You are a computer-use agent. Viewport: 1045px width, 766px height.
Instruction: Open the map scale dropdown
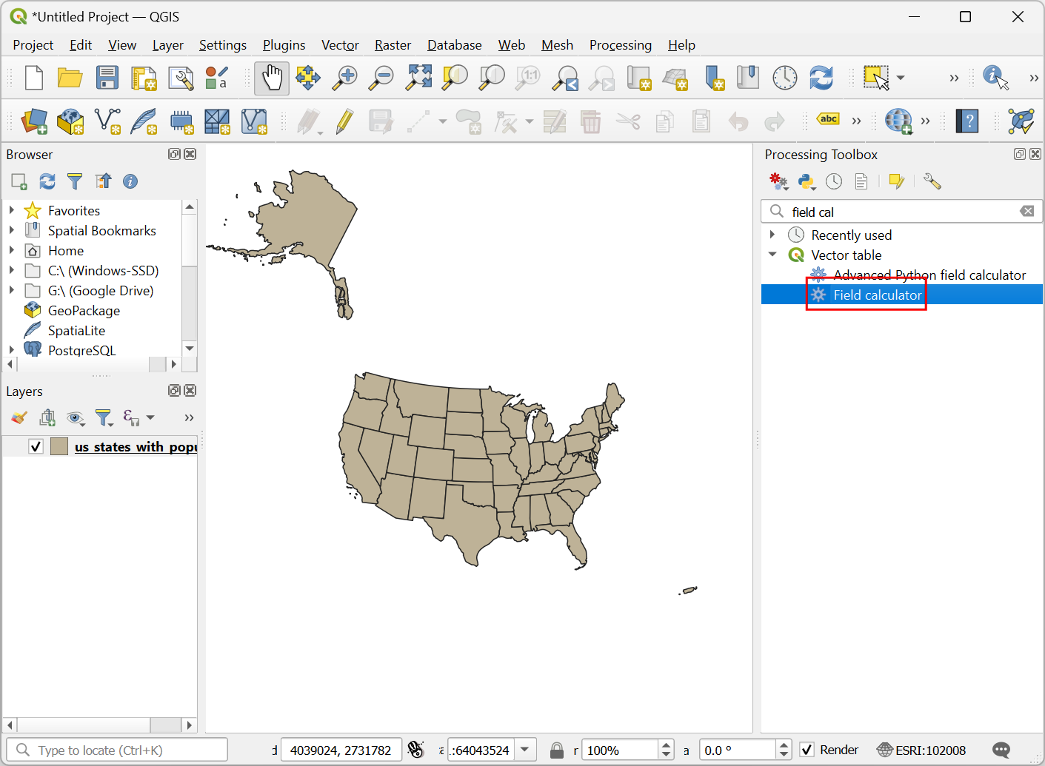[x=525, y=750]
